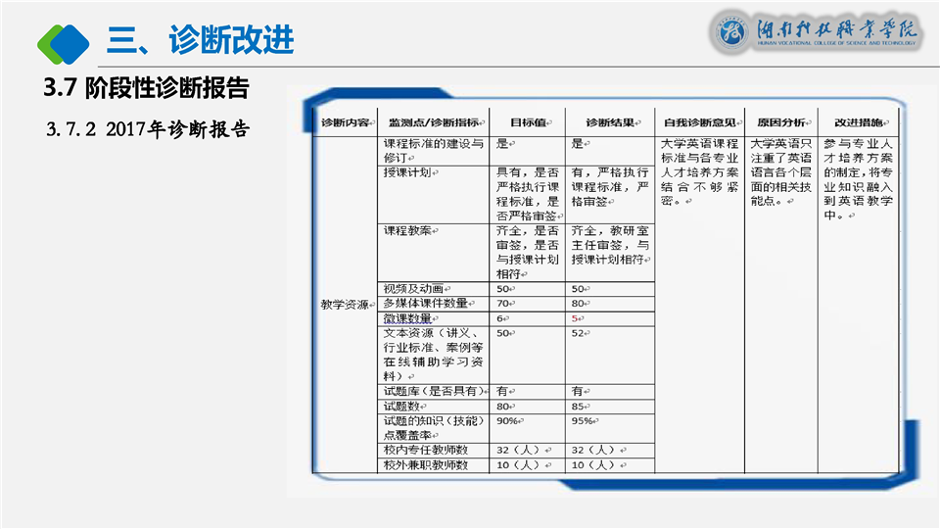Select the 改进措施 column header
The width and height of the screenshot is (940, 529).
[858, 122]
